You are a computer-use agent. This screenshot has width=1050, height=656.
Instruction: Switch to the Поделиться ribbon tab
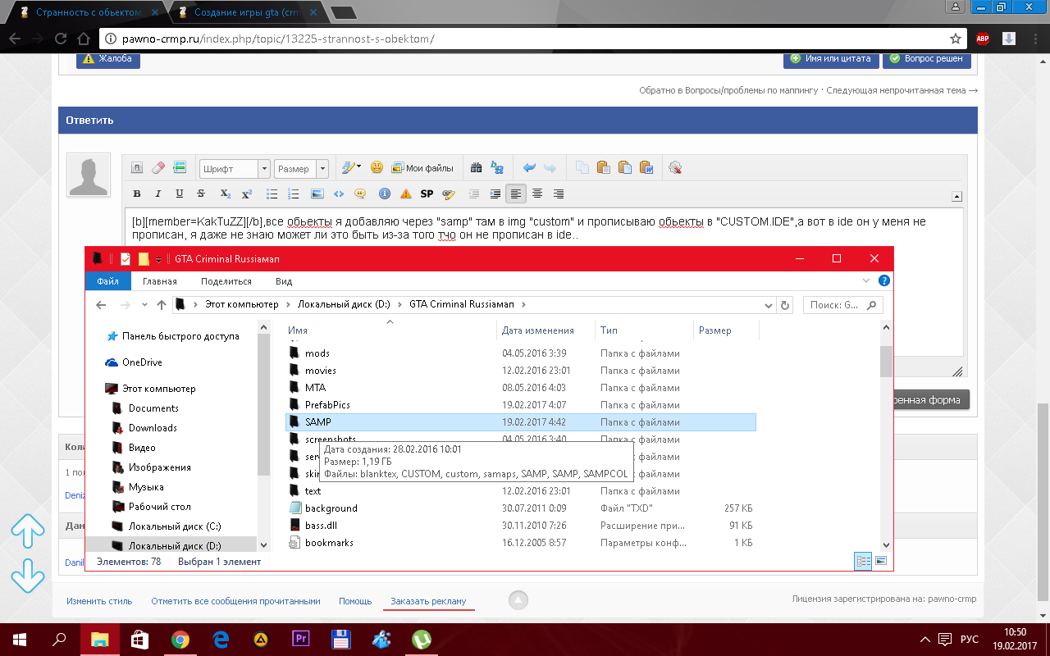point(226,281)
